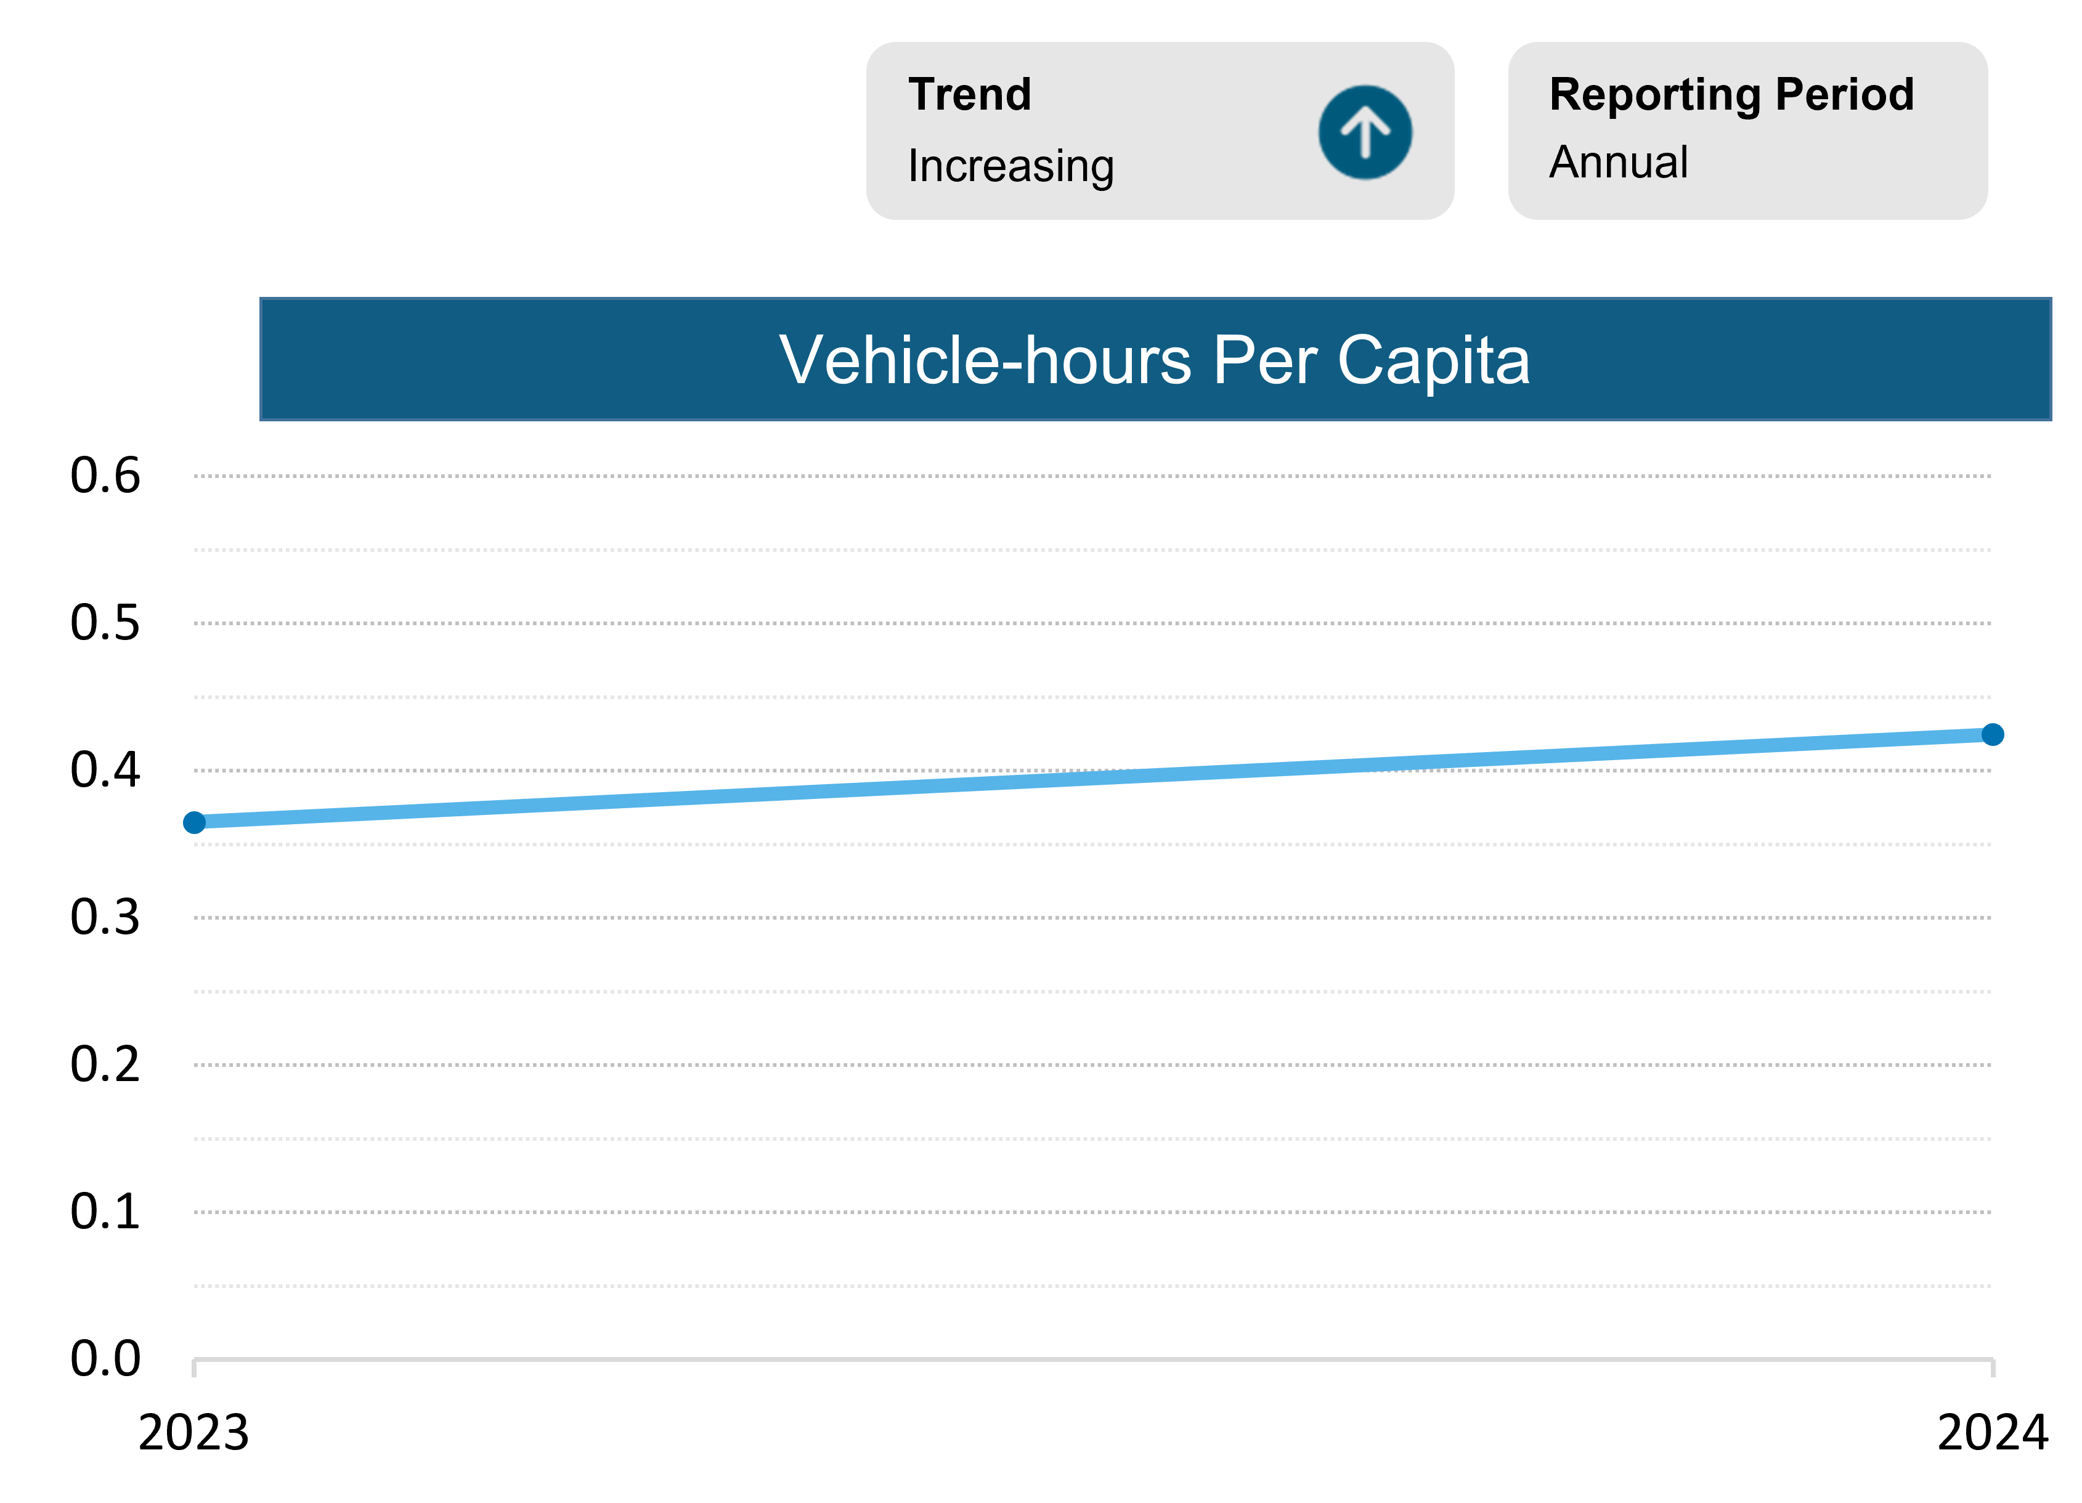Select the Reporting Period Annual card
2082x1503 pixels.
[1747, 131]
